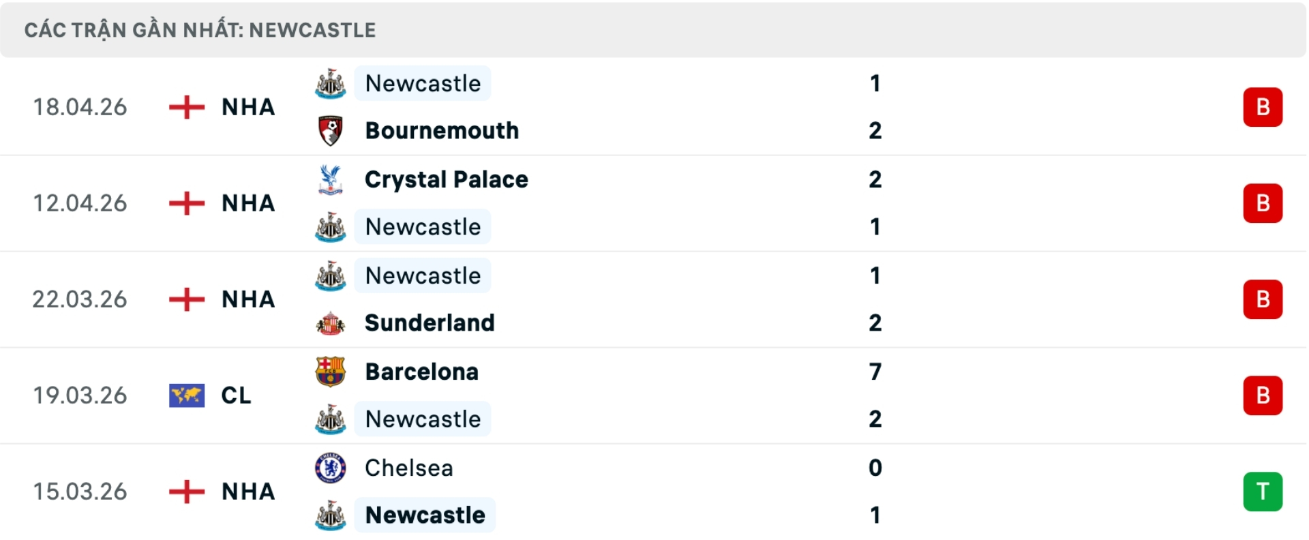The height and width of the screenshot is (540, 1309).
Task: Open the Bournemouth team link
Action: pos(442,130)
